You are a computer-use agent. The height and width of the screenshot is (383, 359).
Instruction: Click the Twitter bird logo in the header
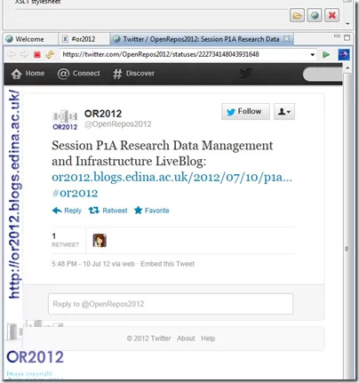245,74
